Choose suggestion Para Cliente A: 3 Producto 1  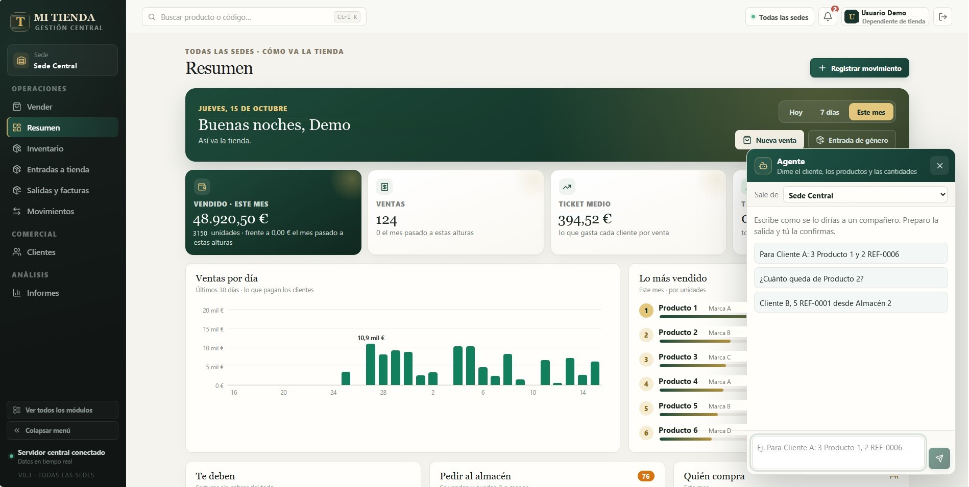(x=851, y=253)
